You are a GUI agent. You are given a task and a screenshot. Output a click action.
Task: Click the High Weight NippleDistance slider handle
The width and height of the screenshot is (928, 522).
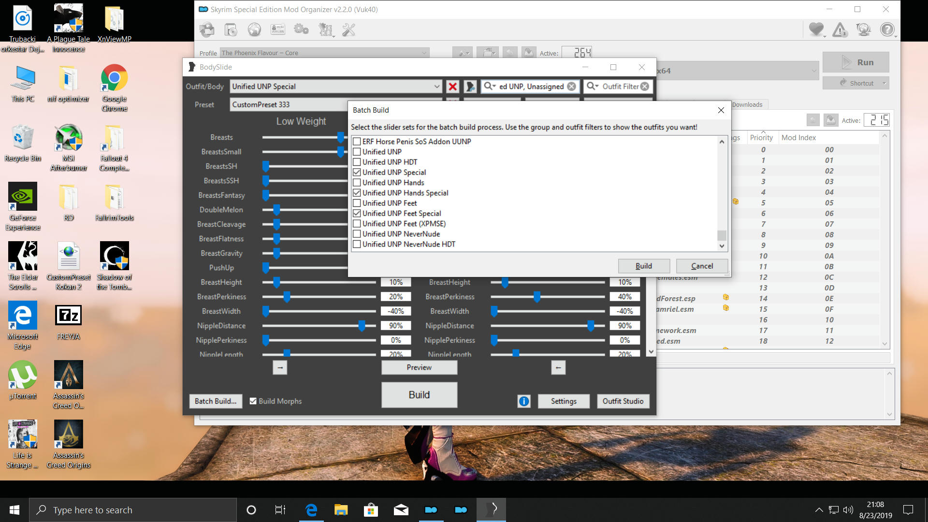[x=591, y=326]
